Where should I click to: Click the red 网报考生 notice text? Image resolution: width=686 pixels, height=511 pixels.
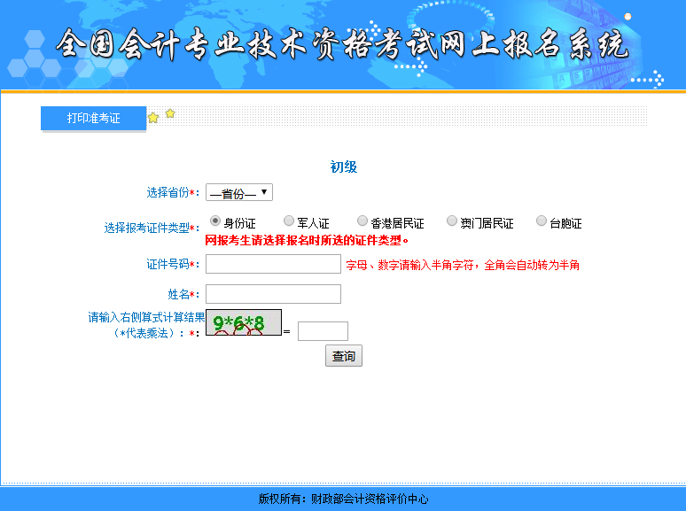point(308,240)
